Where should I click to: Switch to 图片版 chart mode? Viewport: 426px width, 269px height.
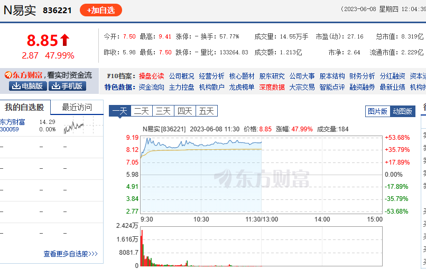click(x=377, y=111)
